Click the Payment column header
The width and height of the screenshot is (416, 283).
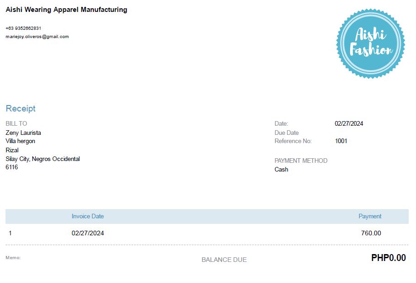(x=370, y=216)
